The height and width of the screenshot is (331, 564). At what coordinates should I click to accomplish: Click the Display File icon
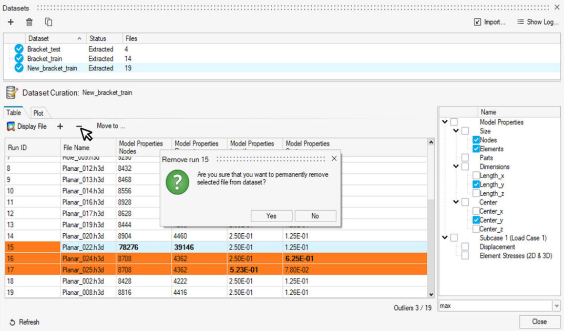(11, 127)
